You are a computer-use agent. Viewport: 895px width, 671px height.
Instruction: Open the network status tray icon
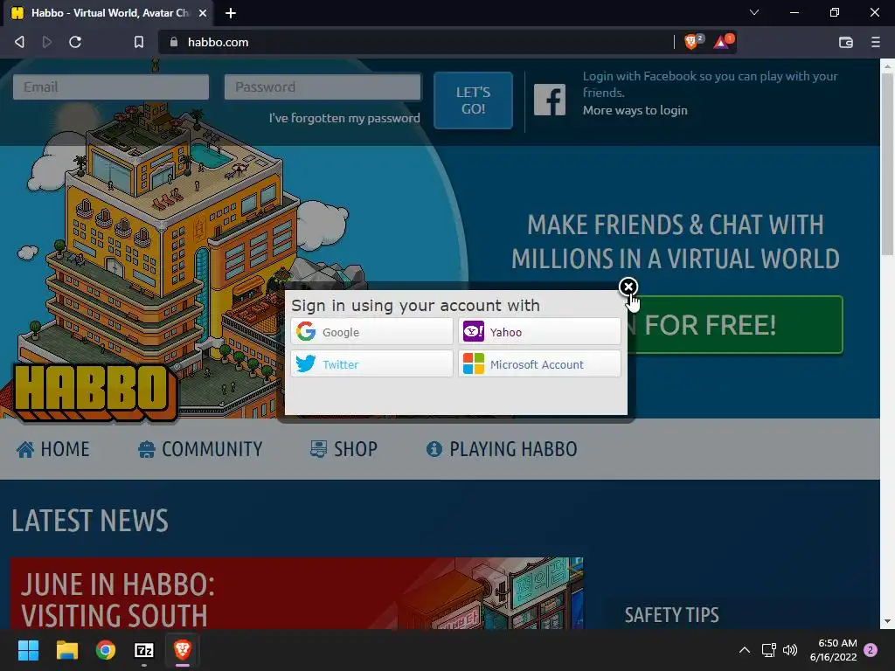click(x=769, y=650)
